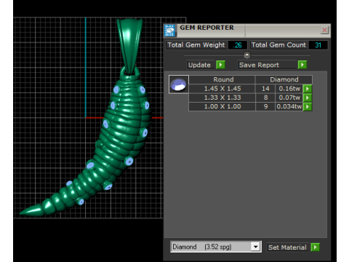Click the count cell showing 8
This screenshot has height=262, width=349.
pyautogui.click(x=265, y=98)
